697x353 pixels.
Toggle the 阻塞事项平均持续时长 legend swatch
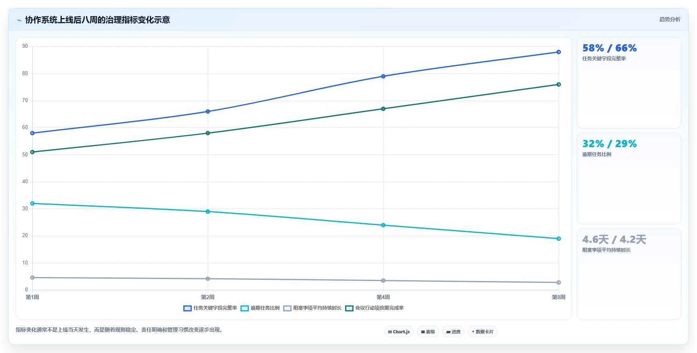[287, 308]
